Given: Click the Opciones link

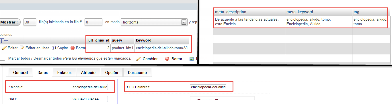Looking at the screenshot, I should click(6, 34).
